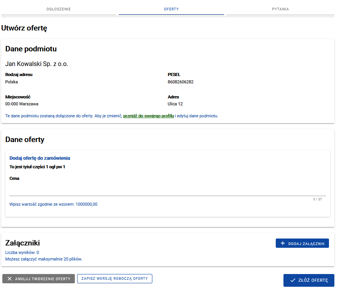339x291 pixels.
Task: Cancel via the Anuluj tworzenie oferty label
Action: (x=43, y=279)
